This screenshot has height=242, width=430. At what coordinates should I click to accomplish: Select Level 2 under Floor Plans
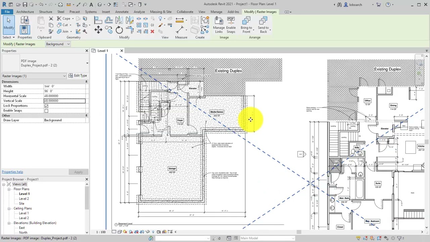[x=24, y=199]
